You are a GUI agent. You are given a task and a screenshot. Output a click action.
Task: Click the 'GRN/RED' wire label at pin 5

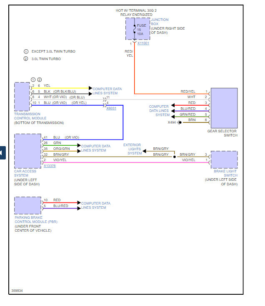click(187, 114)
